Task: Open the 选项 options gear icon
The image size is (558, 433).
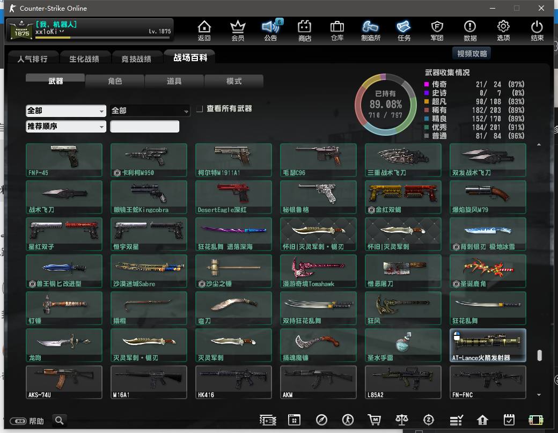Action: (x=503, y=31)
